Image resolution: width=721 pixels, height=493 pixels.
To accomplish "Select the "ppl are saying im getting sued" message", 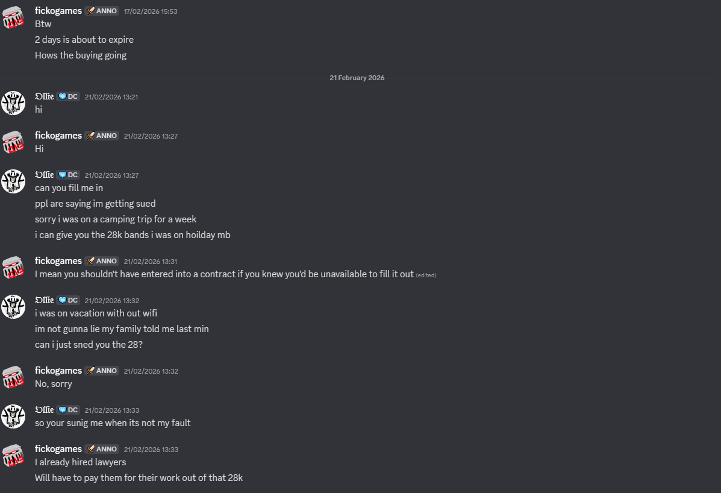I will (x=95, y=204).
